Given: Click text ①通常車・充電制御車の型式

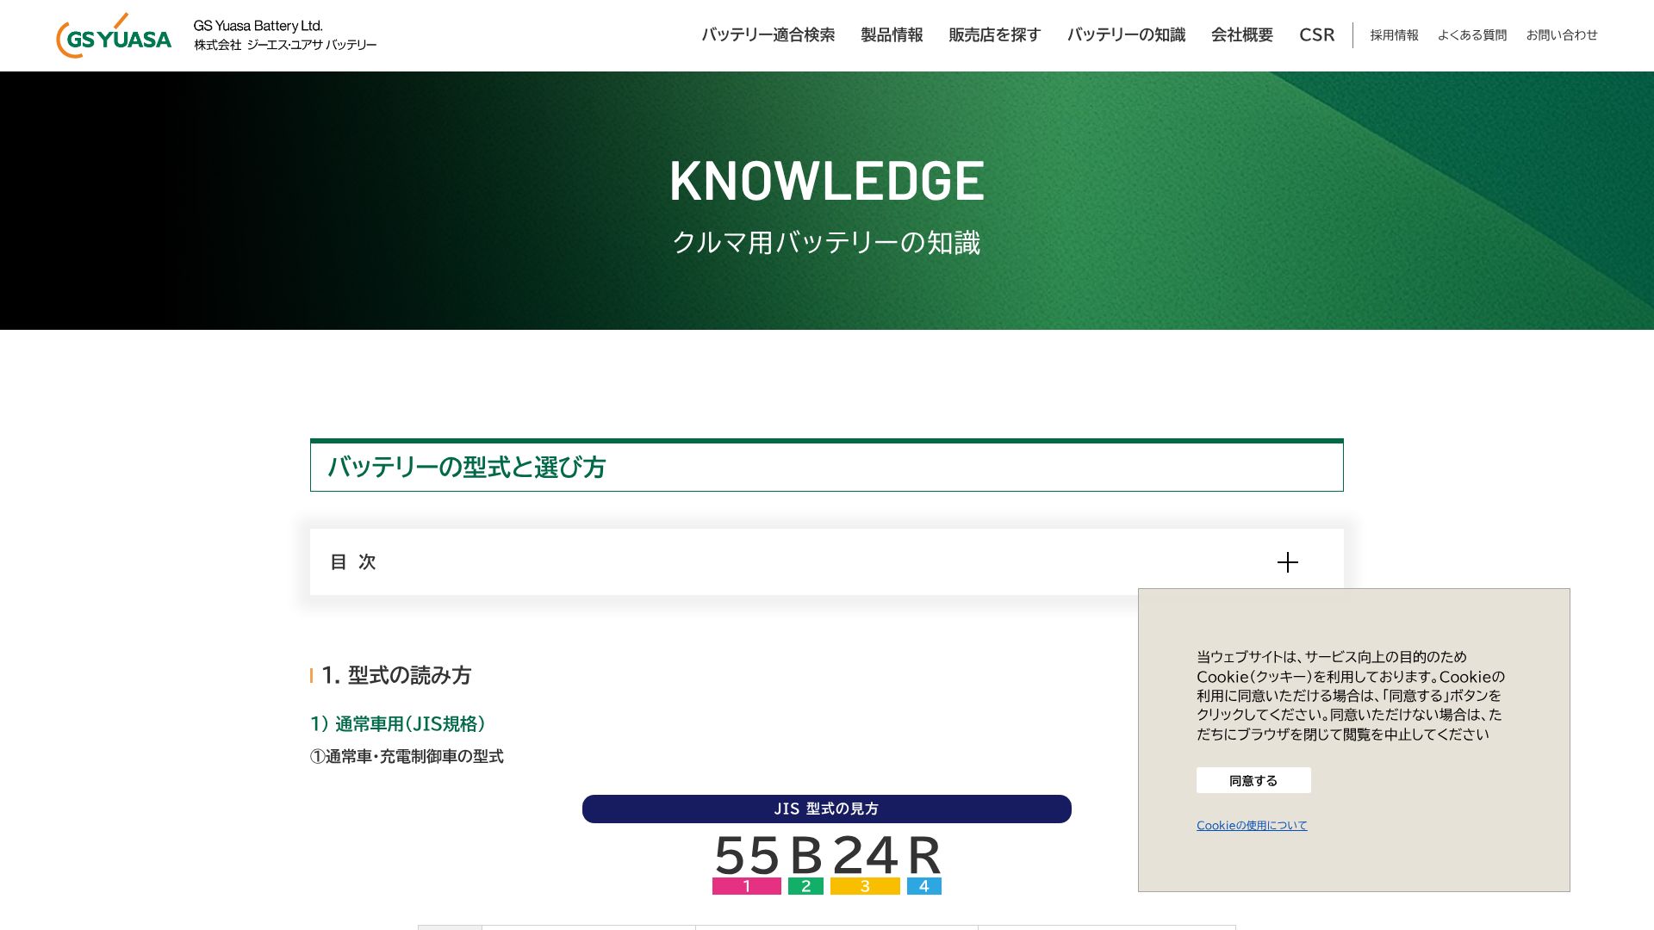Looking at the screenshot, I should click(x=407, y=756).
